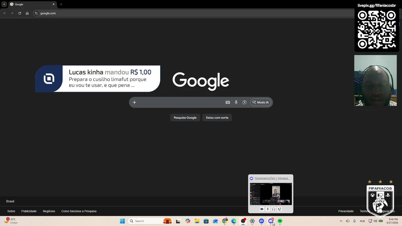402x226 pixels.
Task: Go to browser home page icon
Action: [27, 13]
